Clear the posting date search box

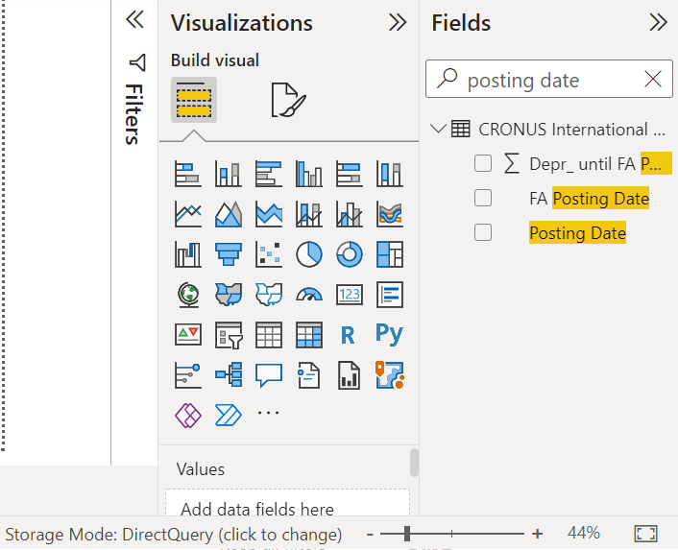point(653,80)
